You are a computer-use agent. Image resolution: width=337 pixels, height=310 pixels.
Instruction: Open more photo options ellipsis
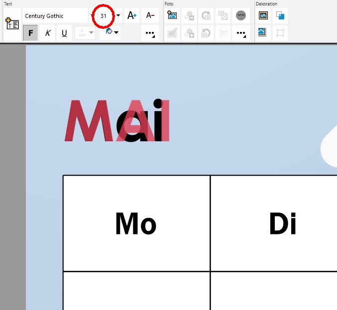tap(241, 33)
